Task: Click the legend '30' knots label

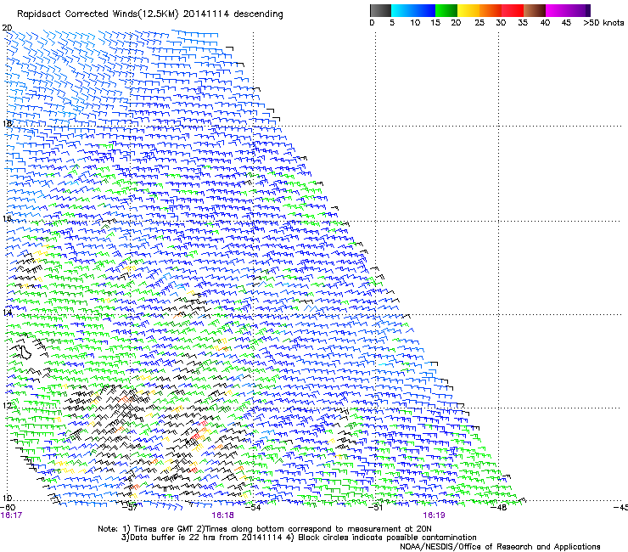Action: pyautogui.click(x=501, y=23)
